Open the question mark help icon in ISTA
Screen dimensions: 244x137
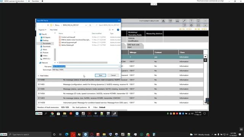191,21
